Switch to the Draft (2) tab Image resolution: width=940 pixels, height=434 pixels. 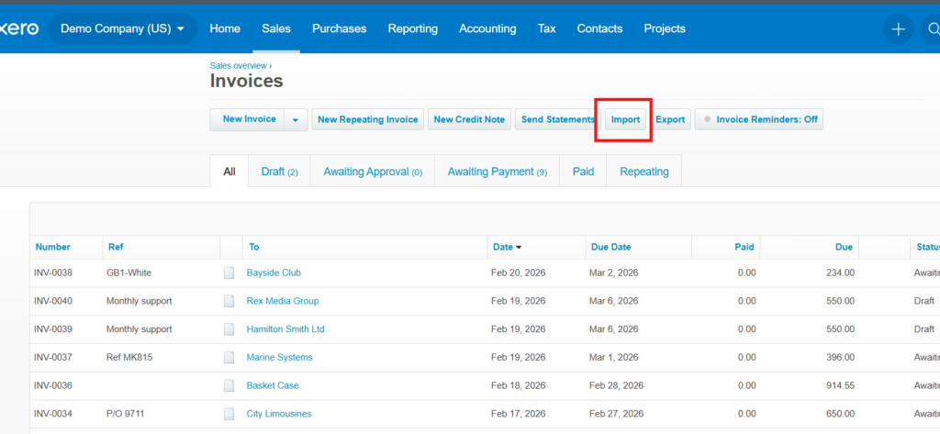pos(279,172)
